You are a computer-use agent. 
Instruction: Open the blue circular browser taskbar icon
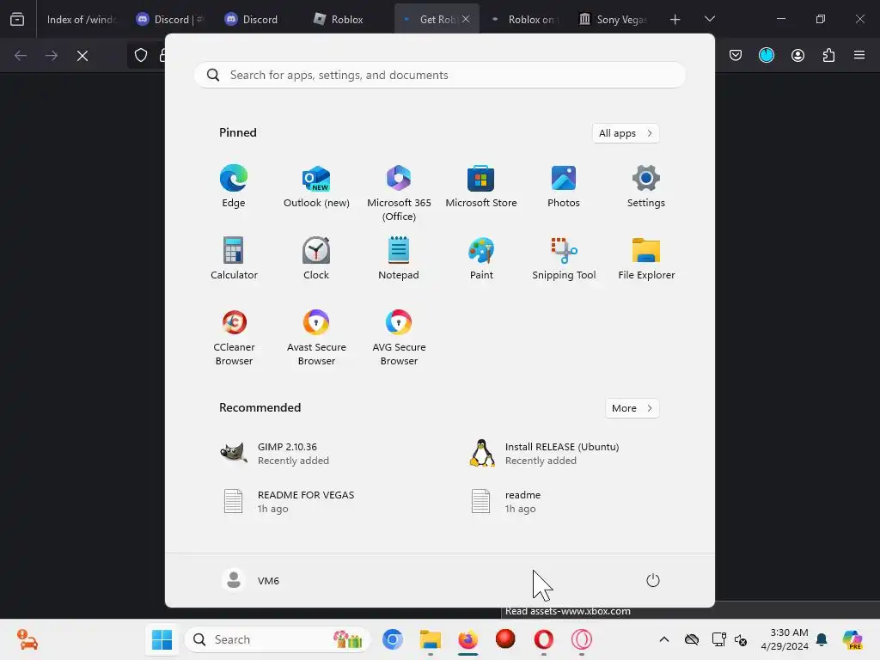coord(392,639)
